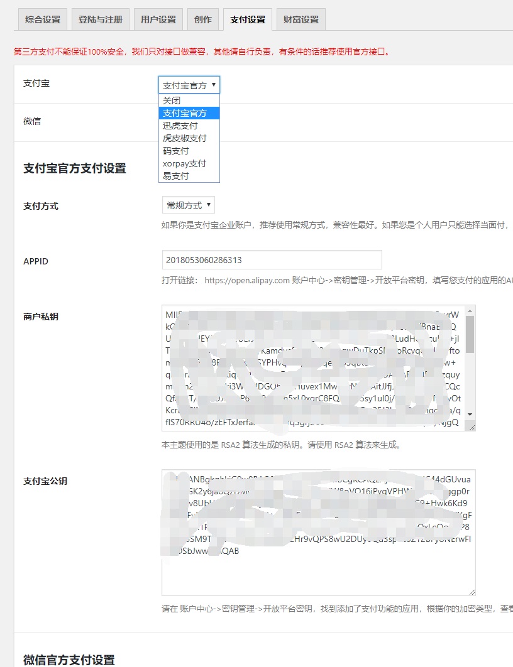This screenshot has height=667, width=513.
Task: Choose 关闭 in the Alipay dropdown list
Action: (x=189, y=101)
